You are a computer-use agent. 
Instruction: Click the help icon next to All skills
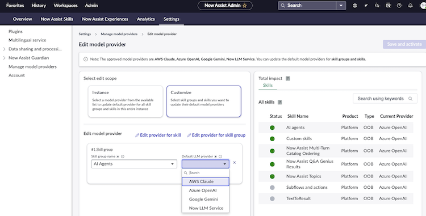point(279,102)
